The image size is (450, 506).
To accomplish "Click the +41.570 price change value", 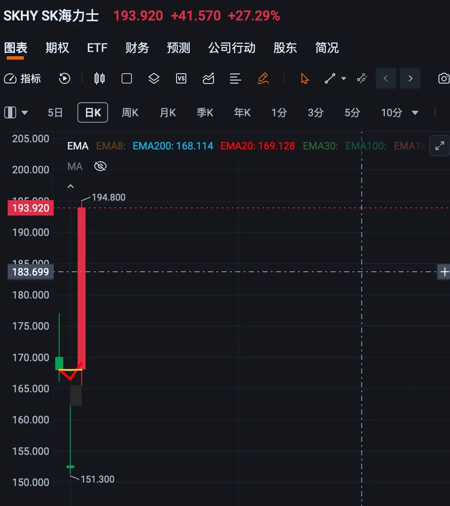I will (x=196, y=15).
